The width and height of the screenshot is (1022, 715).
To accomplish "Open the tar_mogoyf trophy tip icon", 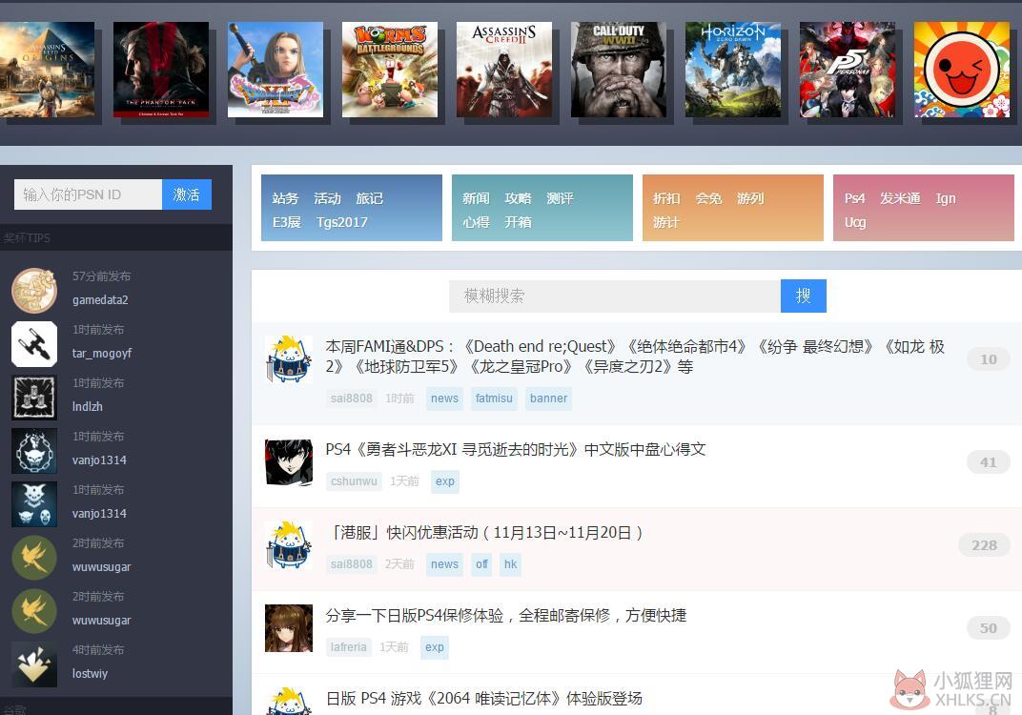I will point(34,344).
